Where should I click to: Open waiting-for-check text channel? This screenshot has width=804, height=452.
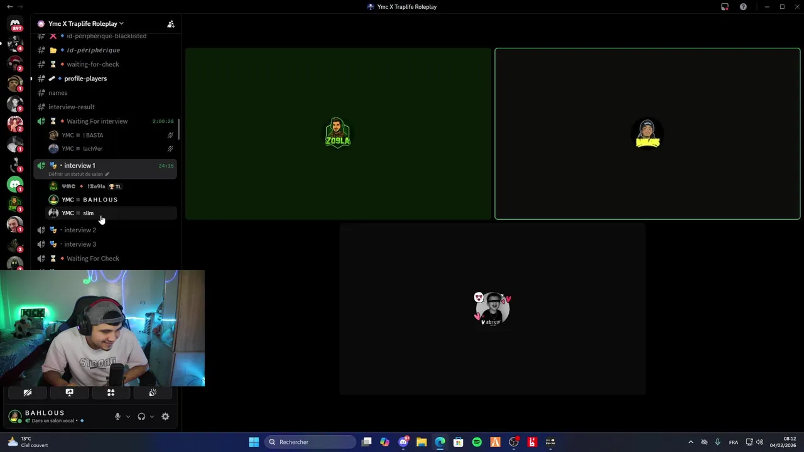coord(106,64)
